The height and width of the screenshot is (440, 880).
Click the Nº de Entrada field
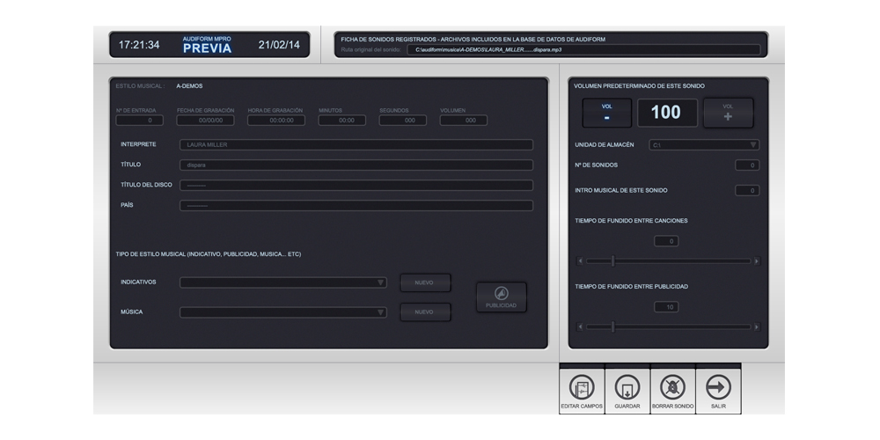139,120
